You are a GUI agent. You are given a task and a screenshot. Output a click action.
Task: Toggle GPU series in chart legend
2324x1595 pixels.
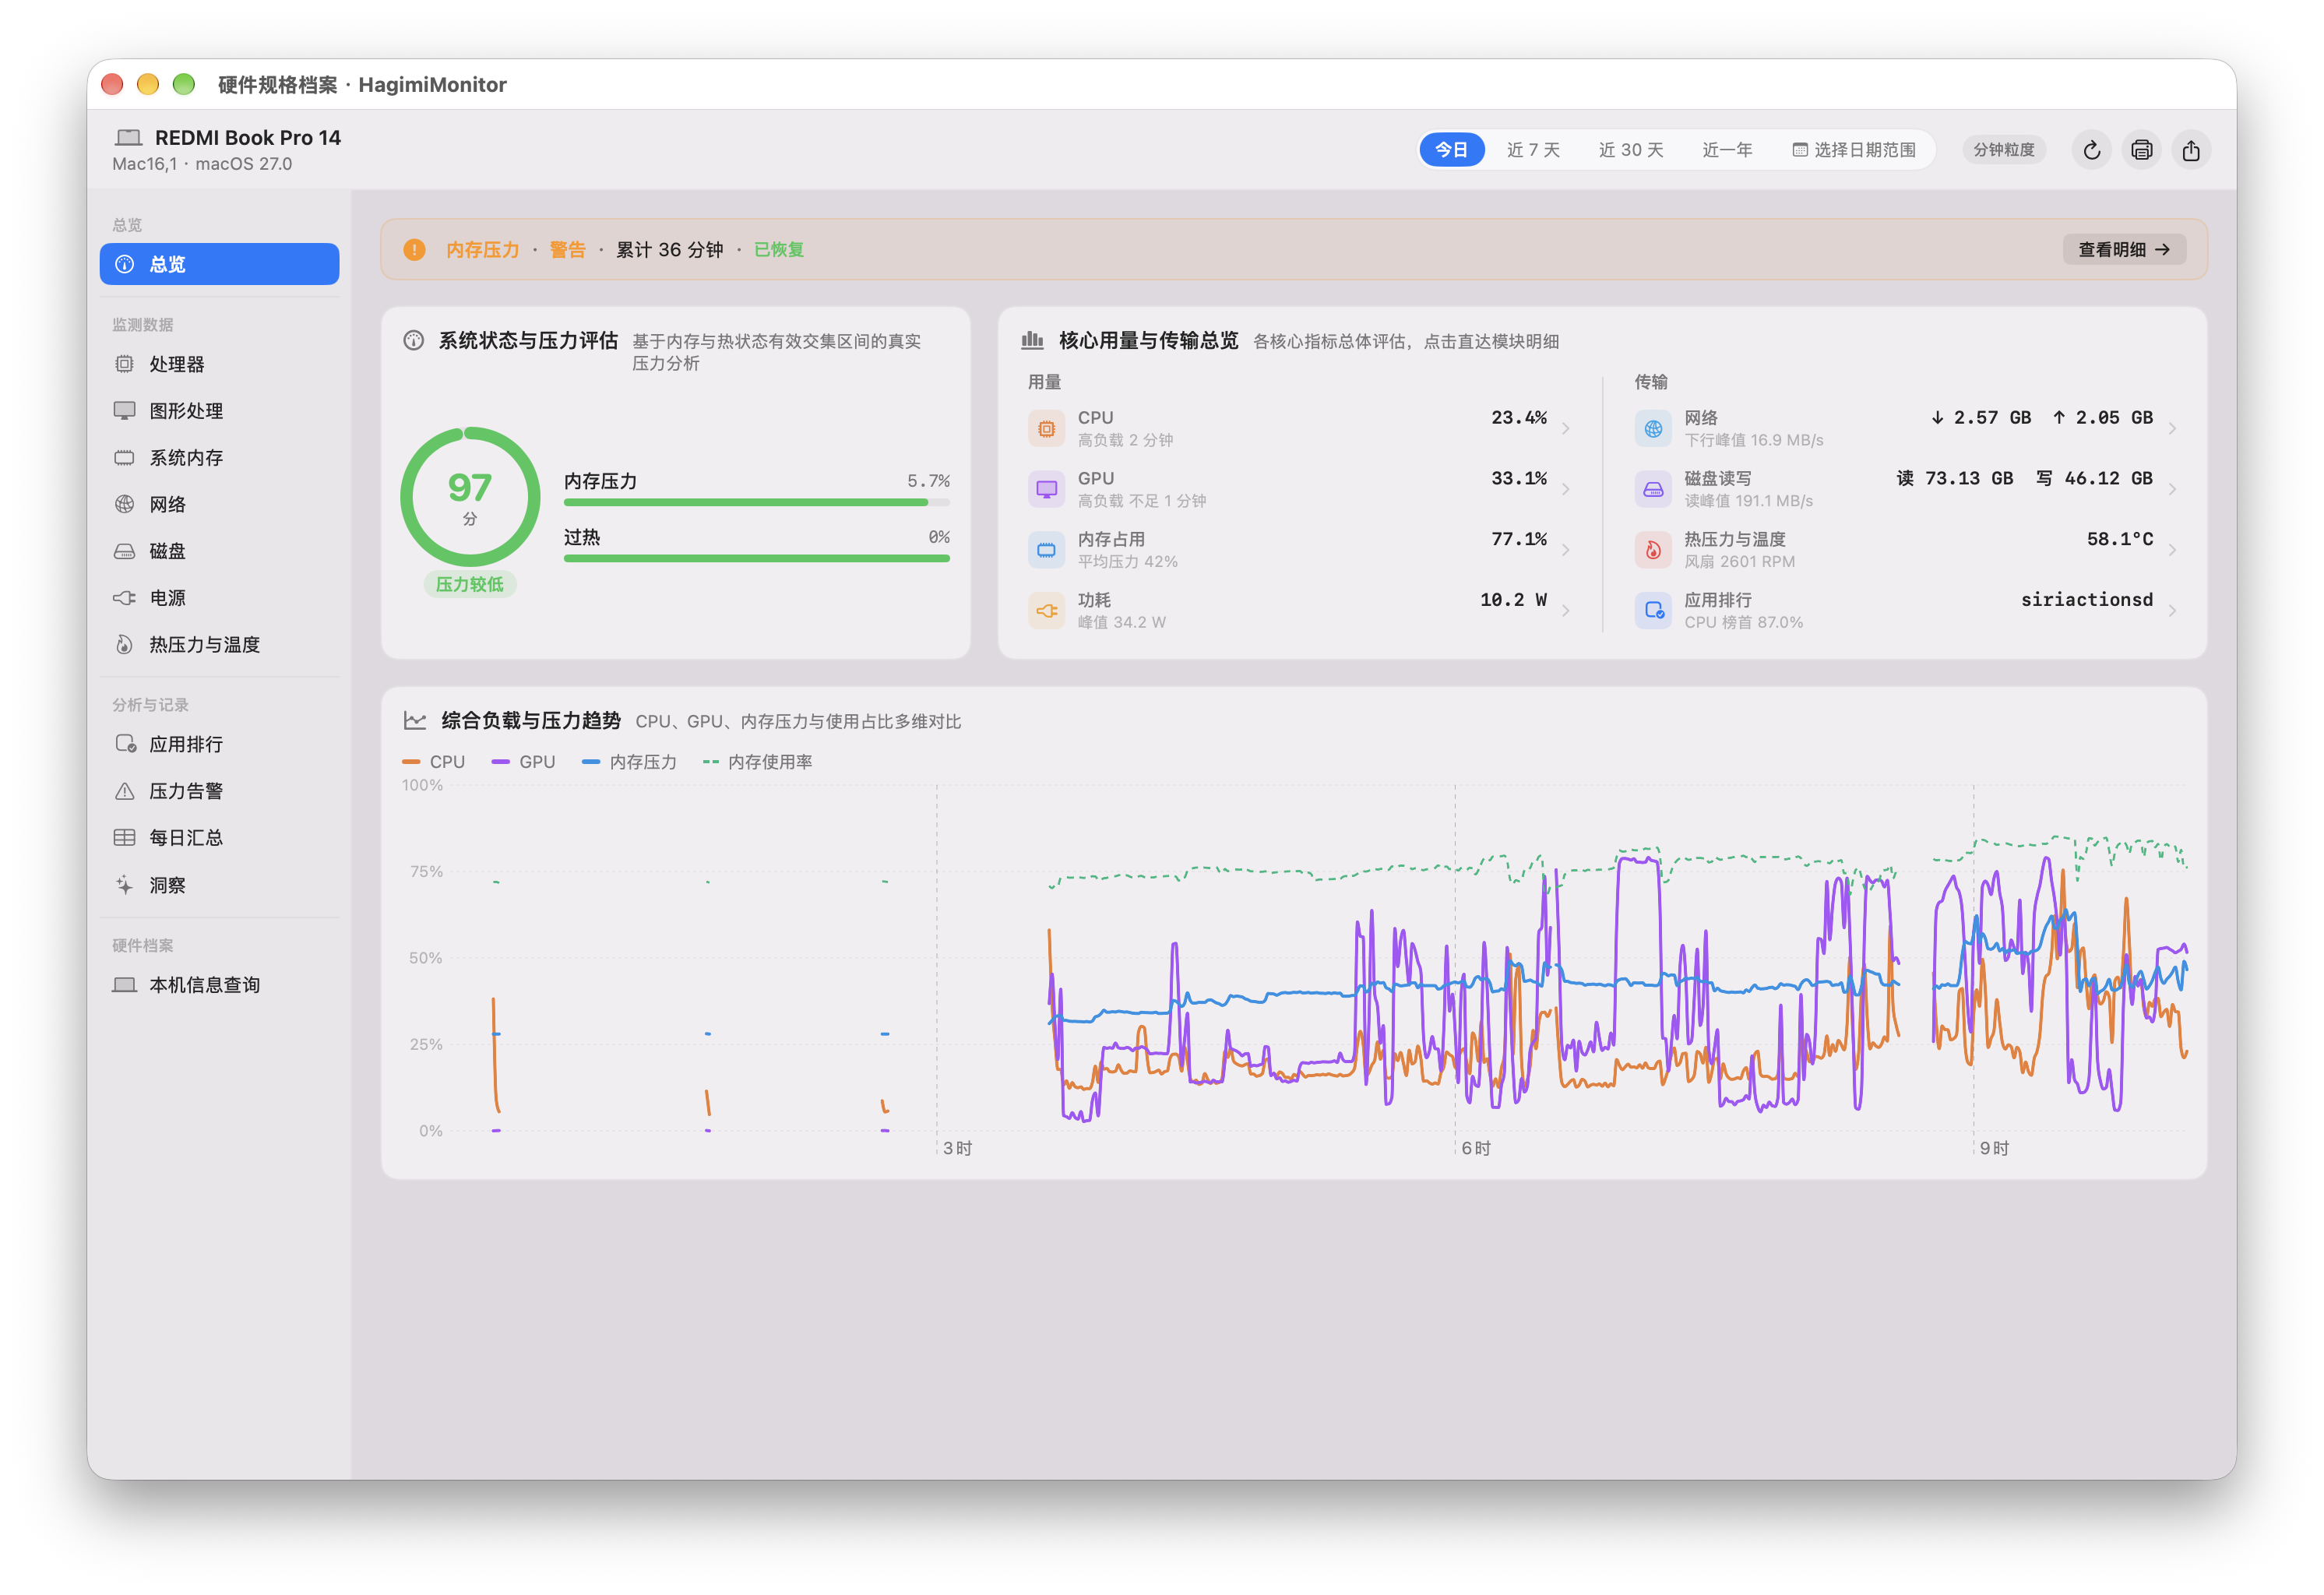click(x=523, y=762)
